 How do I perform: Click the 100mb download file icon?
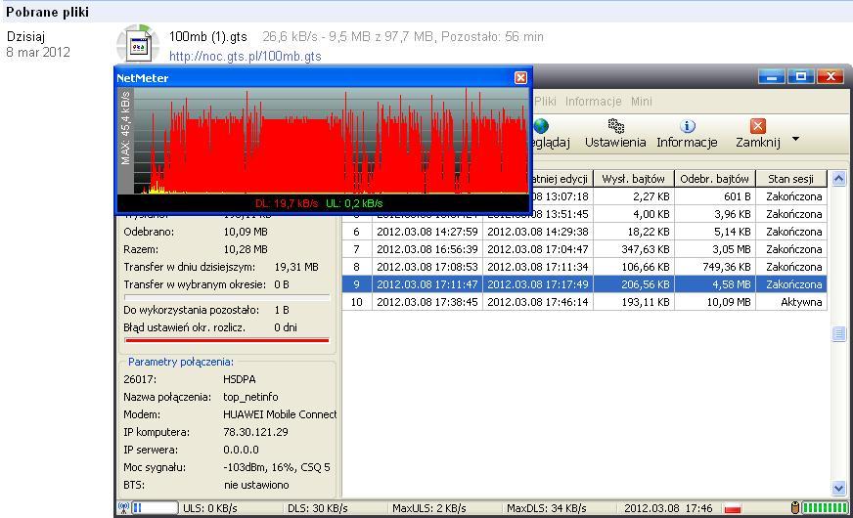[x=138, y=46]
